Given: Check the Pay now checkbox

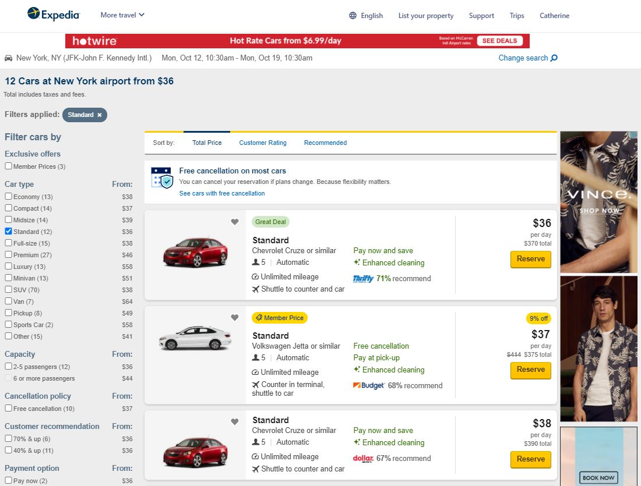Looking at the screenshot, I should tap(8, 480).
